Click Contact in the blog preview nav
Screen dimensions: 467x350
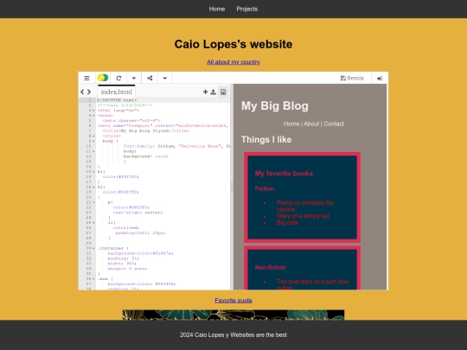(x=334, y=124)
